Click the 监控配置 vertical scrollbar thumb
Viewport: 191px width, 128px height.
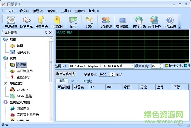[x=51, y=62]
